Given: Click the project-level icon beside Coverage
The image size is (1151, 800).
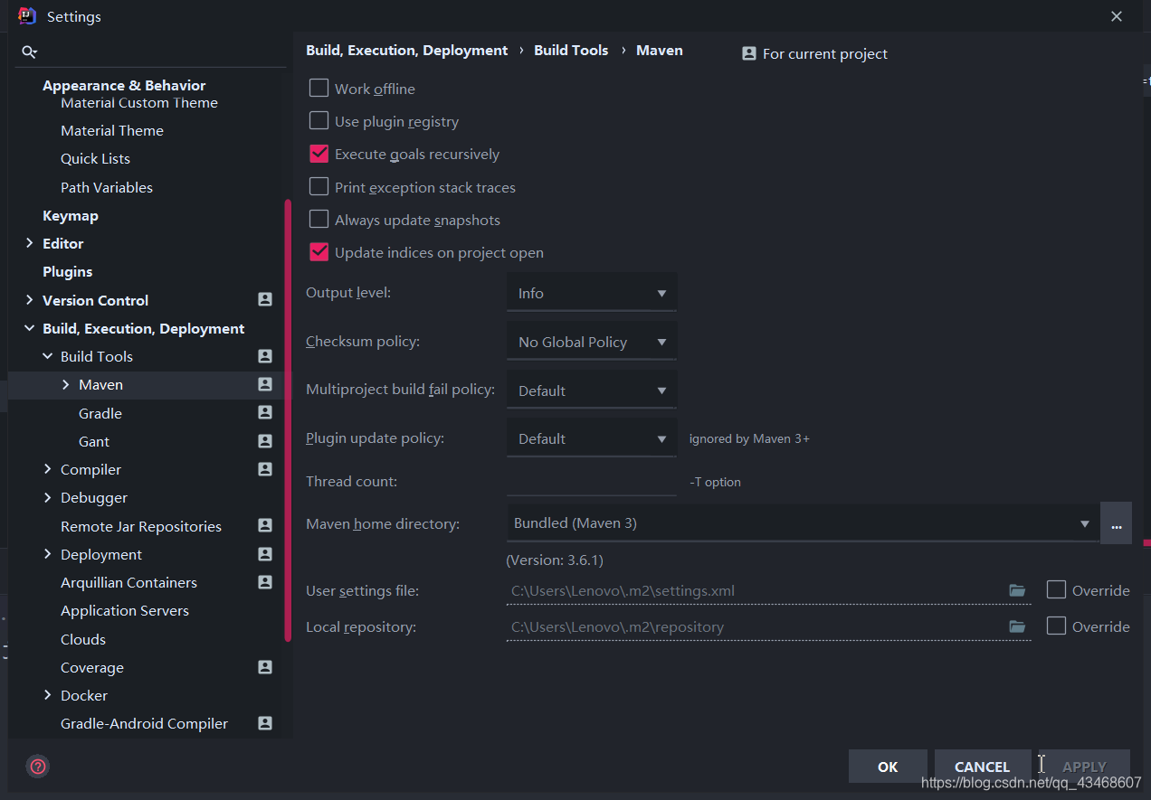Looking at the screenshot, I should click(265, 667).
